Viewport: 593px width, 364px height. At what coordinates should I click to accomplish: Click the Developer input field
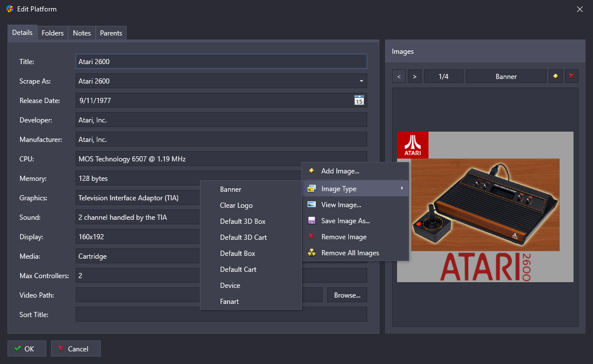[x=221, y=120]
